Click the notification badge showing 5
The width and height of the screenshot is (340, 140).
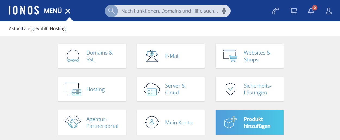(x=315, y=7)
